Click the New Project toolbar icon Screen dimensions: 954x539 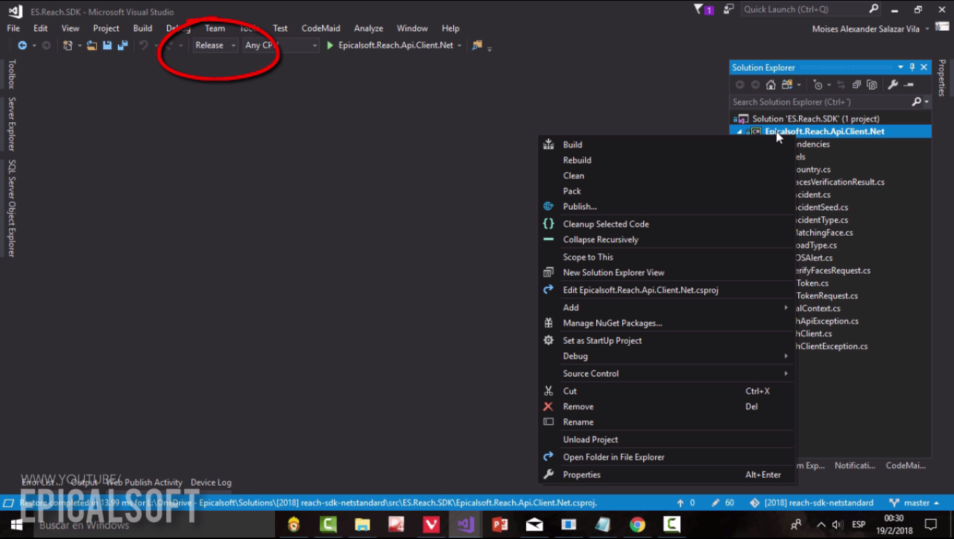tap(67, 45)
